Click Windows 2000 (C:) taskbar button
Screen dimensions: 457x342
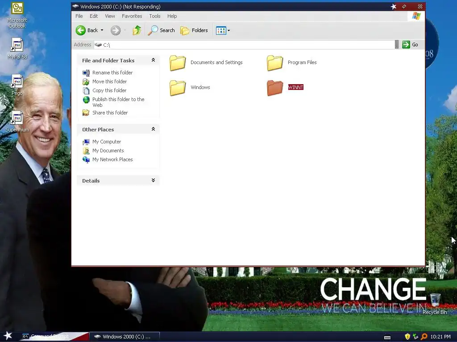(x=125, y=337)
